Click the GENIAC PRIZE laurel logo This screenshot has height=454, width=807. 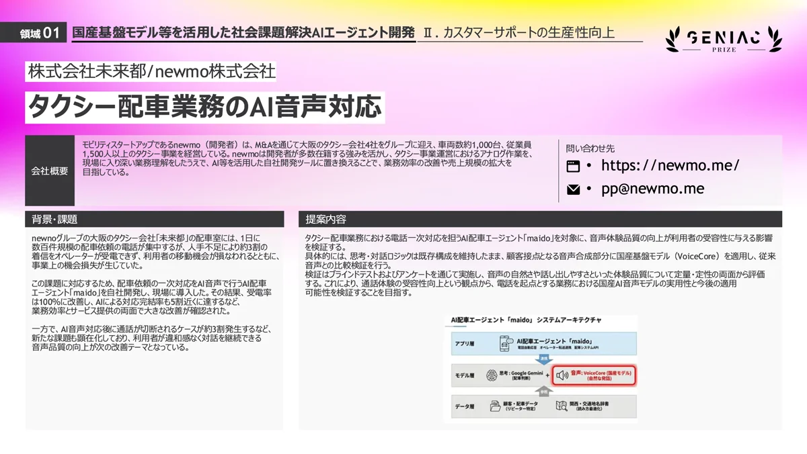(x=724, y=40)
